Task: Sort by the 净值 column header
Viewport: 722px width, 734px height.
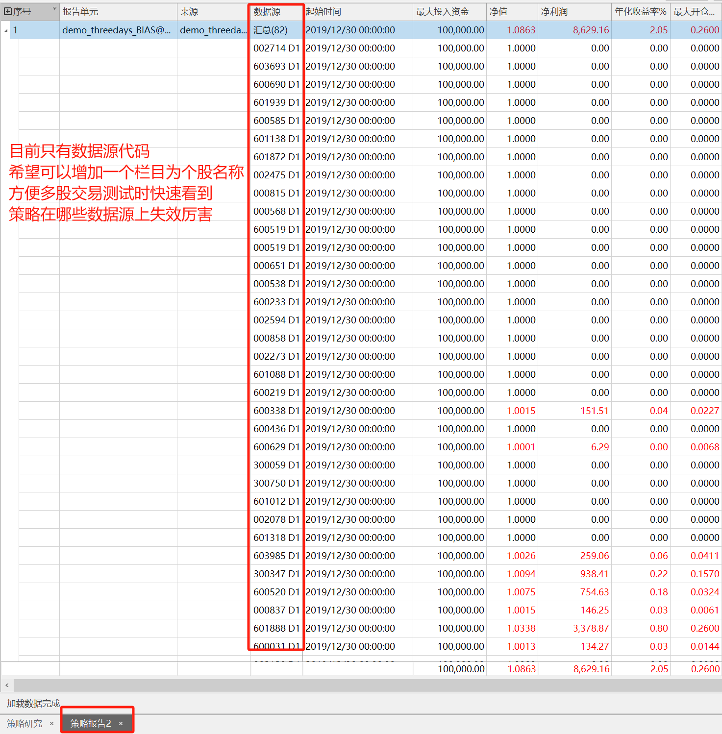Action: point(512,12)
